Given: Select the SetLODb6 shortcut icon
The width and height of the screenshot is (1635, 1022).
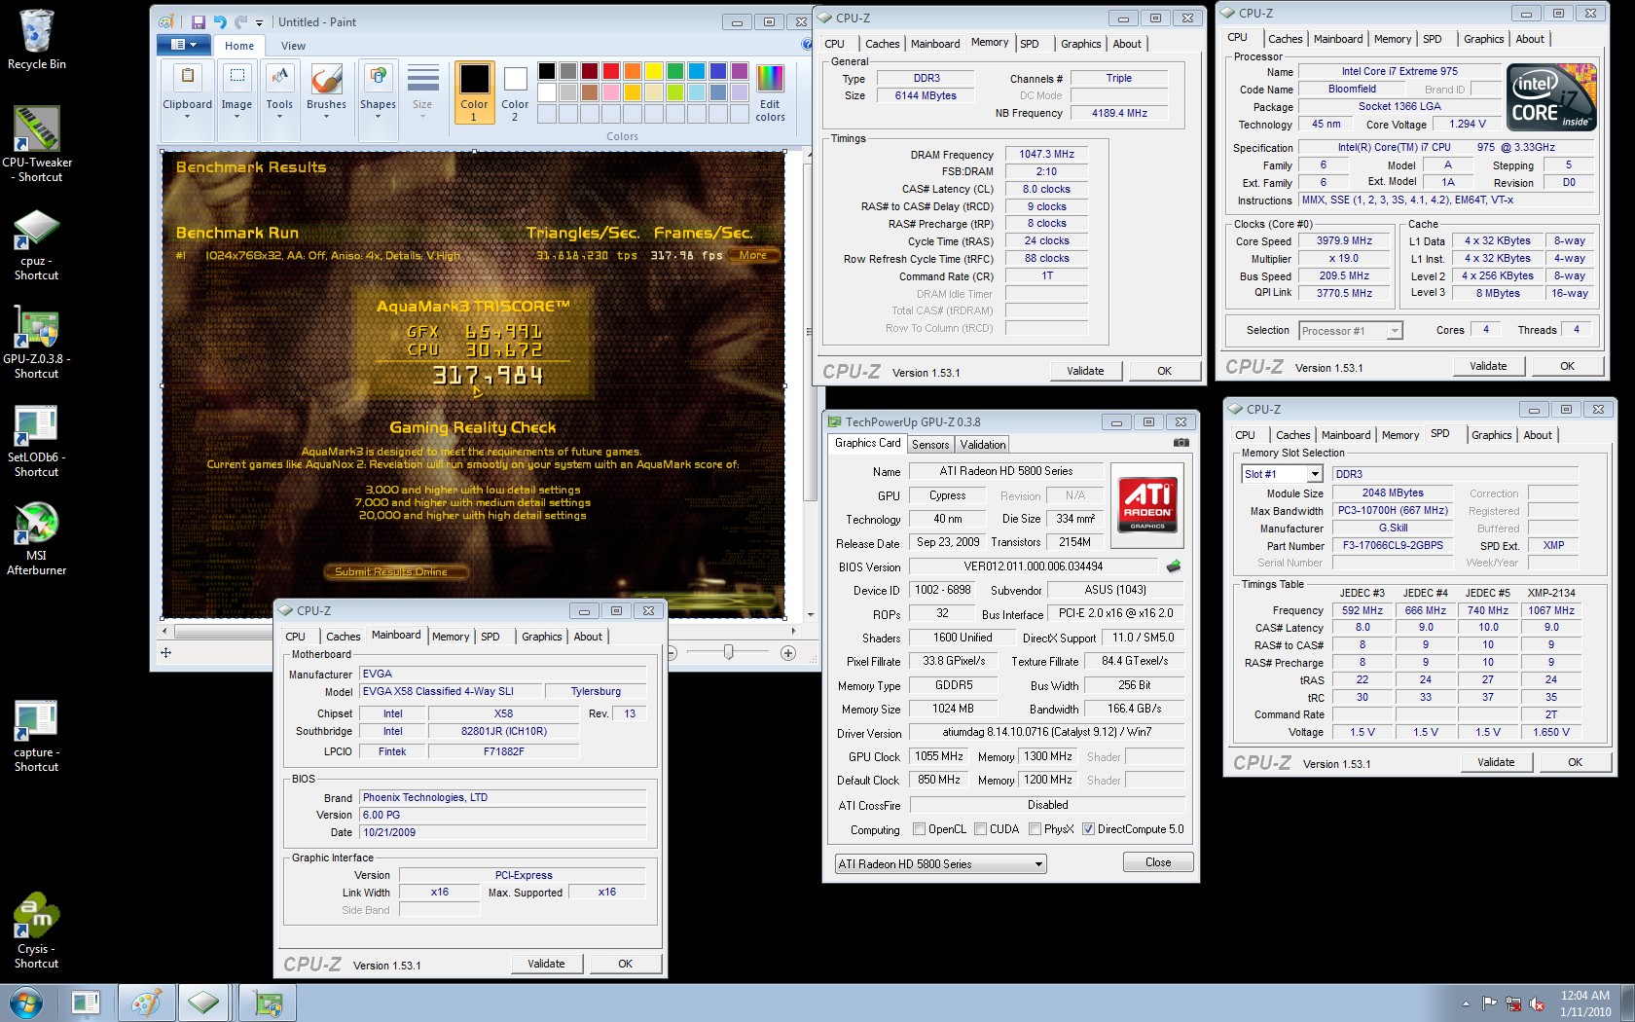Looking at the screenshot, I should [x=36, y=440].
